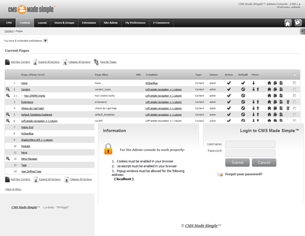Edit the Content page with its edit icon

281,89
